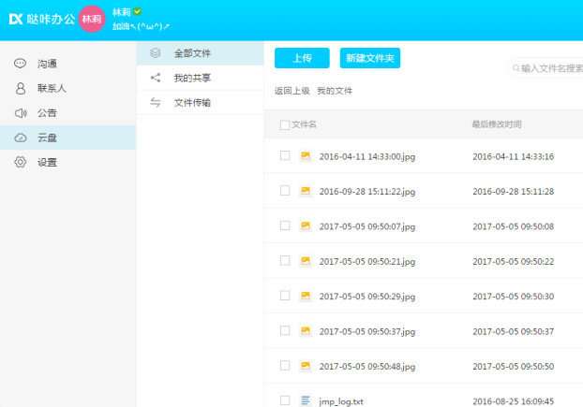Image resolution: width=583 pixels, height=407 pixels.
Task: Click the image icon of 2016-09-28 15:11:22.jpg
Action: pos(306,191)
